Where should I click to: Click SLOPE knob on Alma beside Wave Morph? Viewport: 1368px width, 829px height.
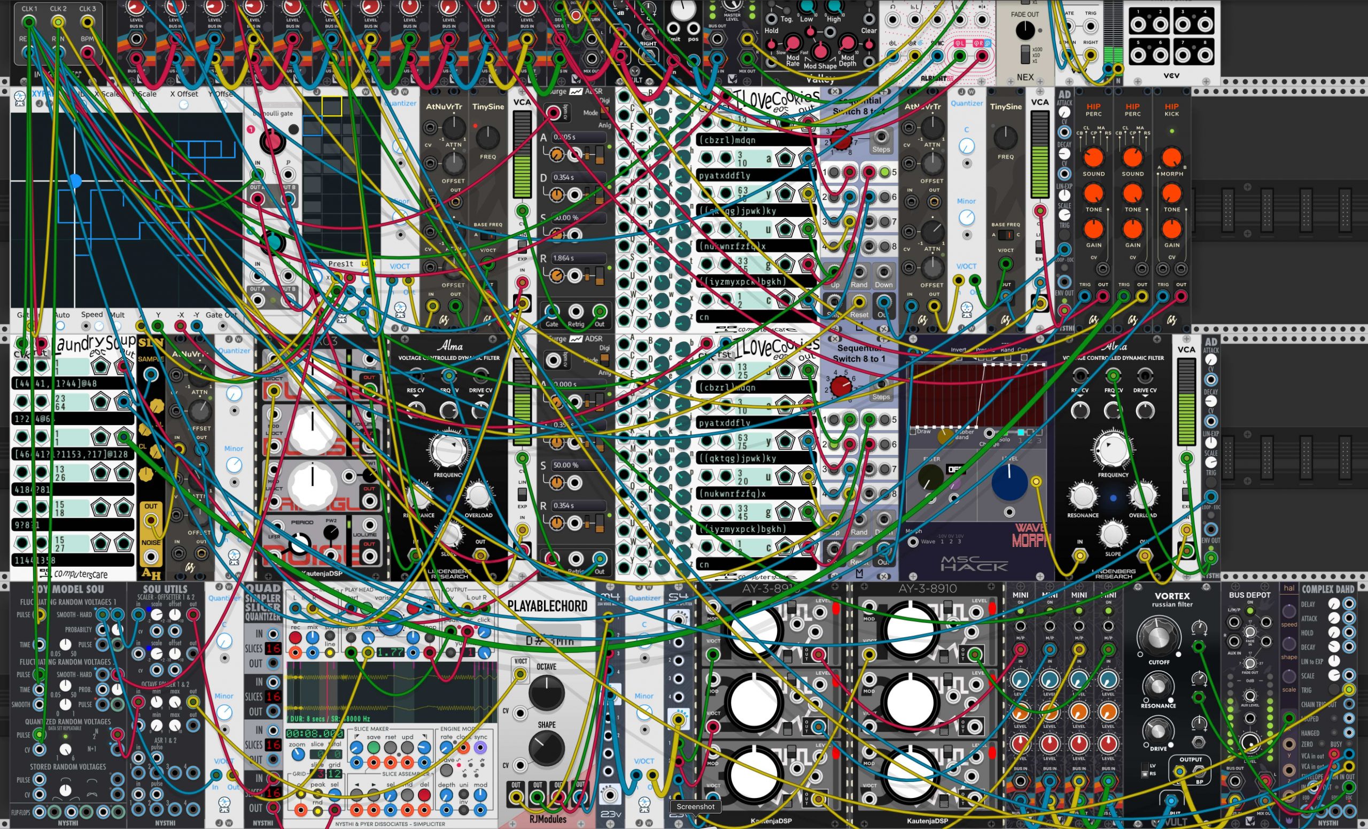(x=1113, y=534)
